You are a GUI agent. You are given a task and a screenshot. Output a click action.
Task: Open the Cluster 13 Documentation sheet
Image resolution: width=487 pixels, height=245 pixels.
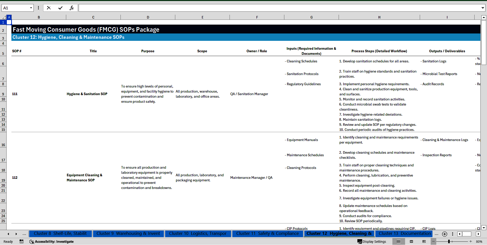404,234
